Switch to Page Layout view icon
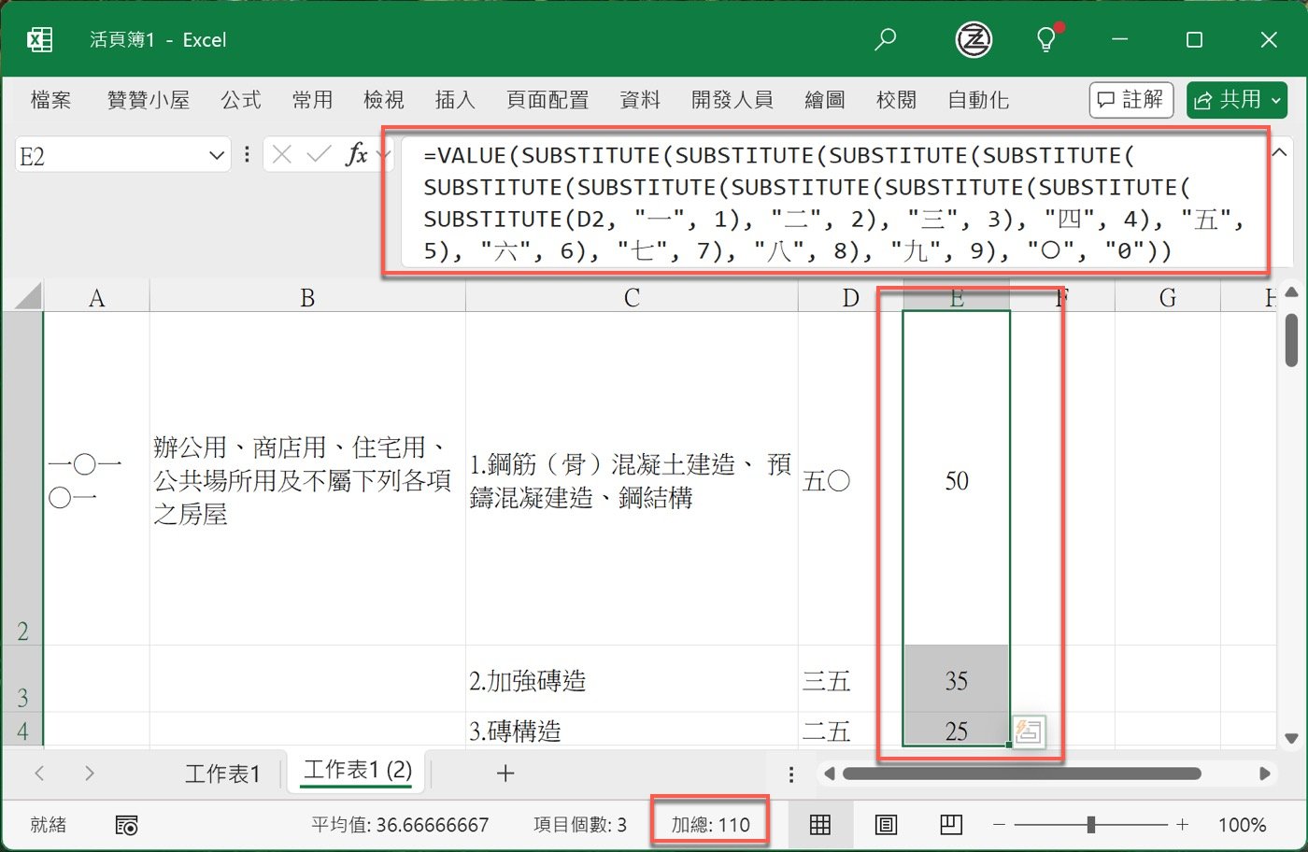Screen dimensions: 1308x852 tap(885, 824)
